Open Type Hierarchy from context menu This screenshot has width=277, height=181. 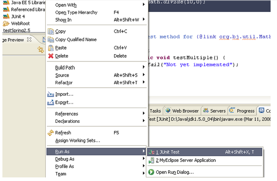point(76,12)
